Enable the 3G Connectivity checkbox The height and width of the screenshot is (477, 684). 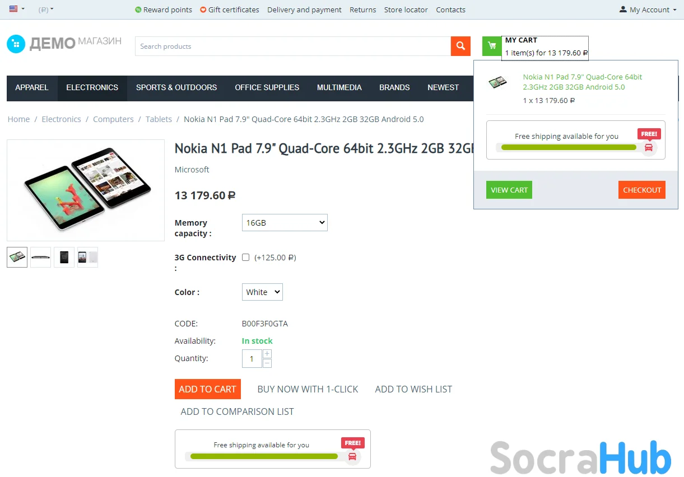coord(245,258)
